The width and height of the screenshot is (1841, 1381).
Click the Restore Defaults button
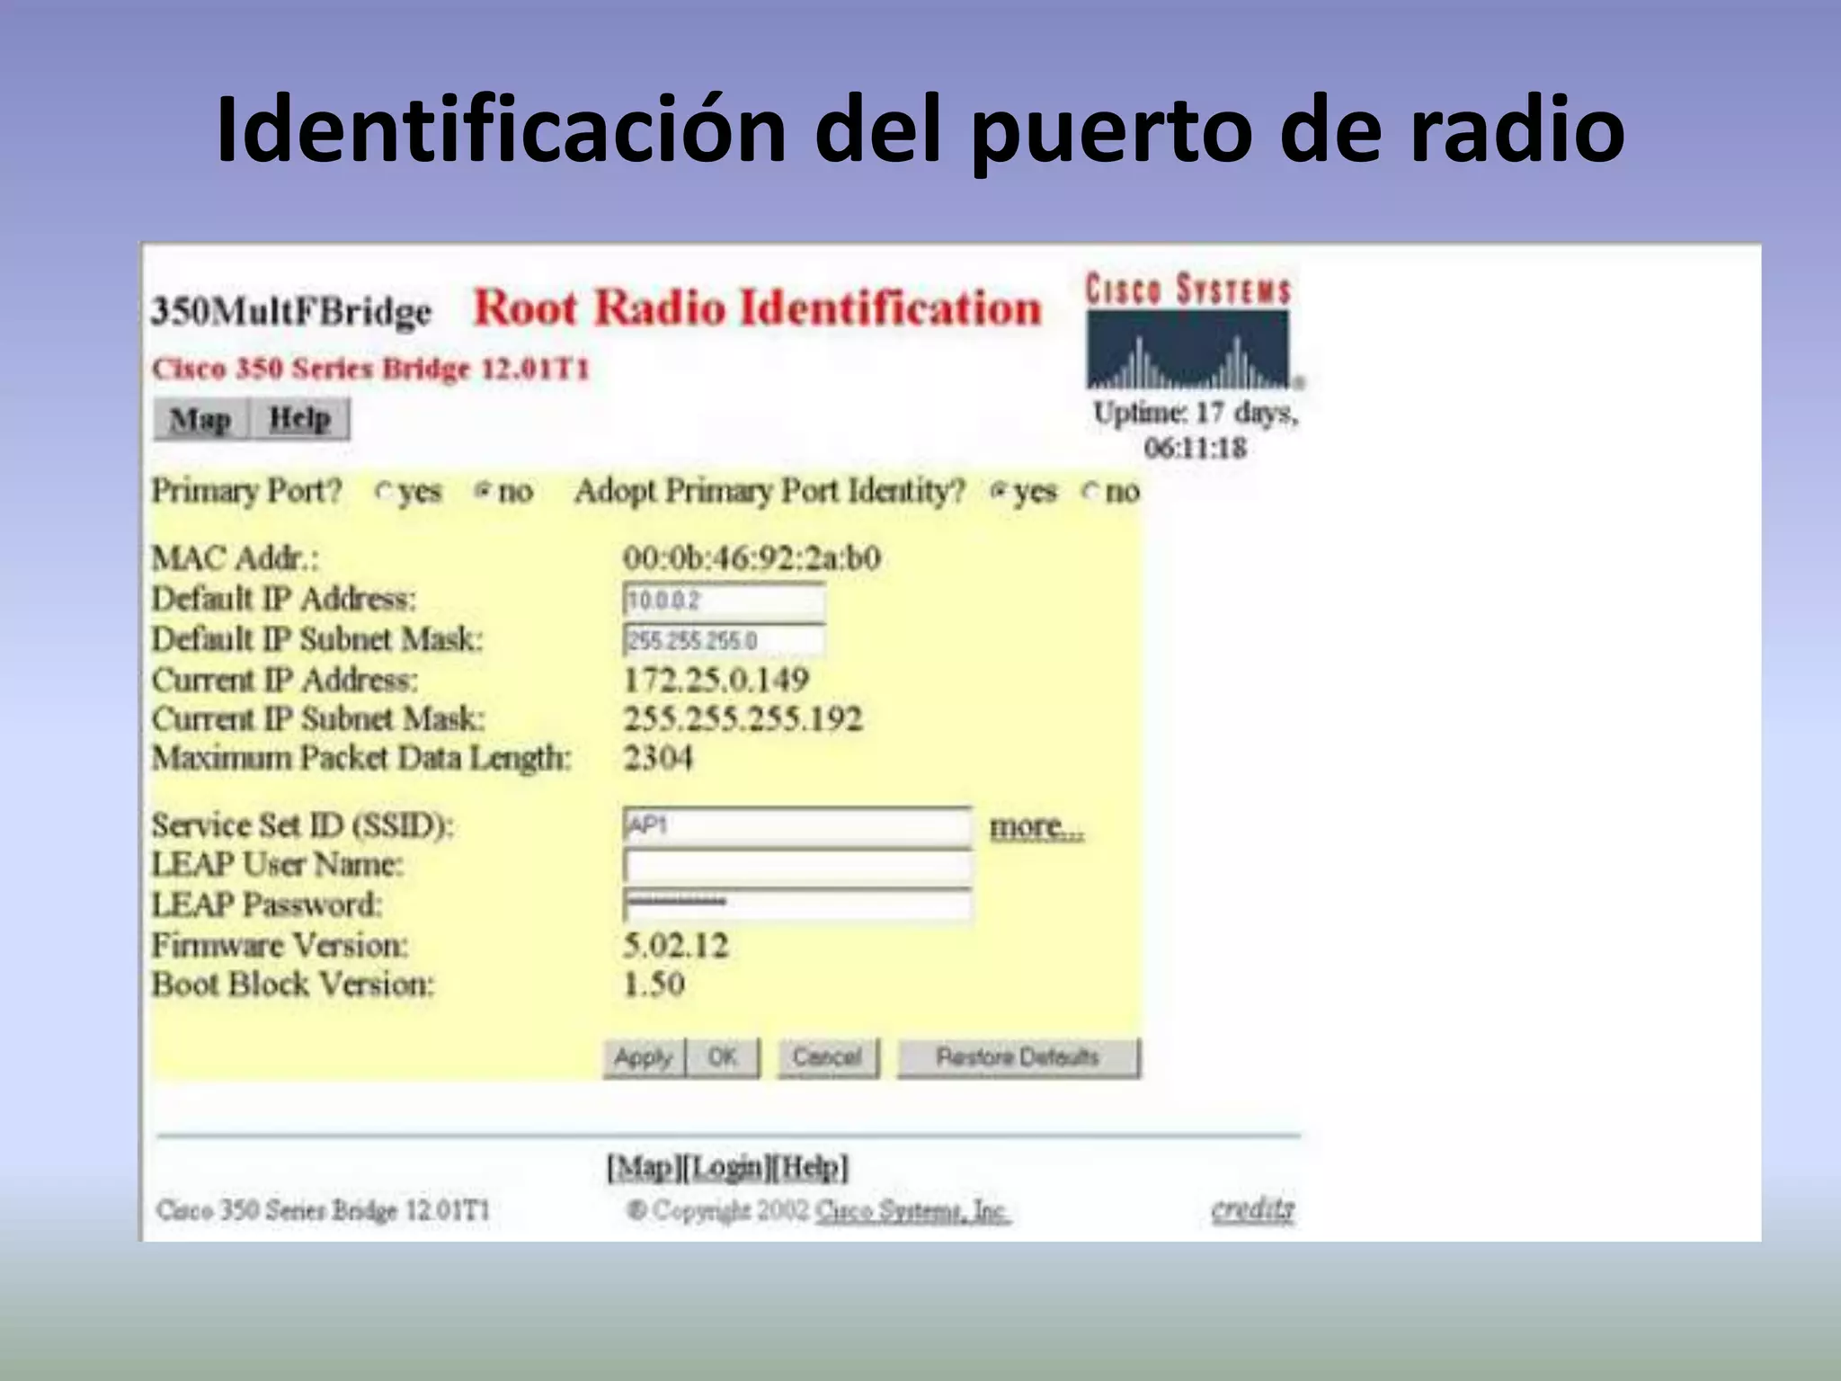[1018, 1057]
